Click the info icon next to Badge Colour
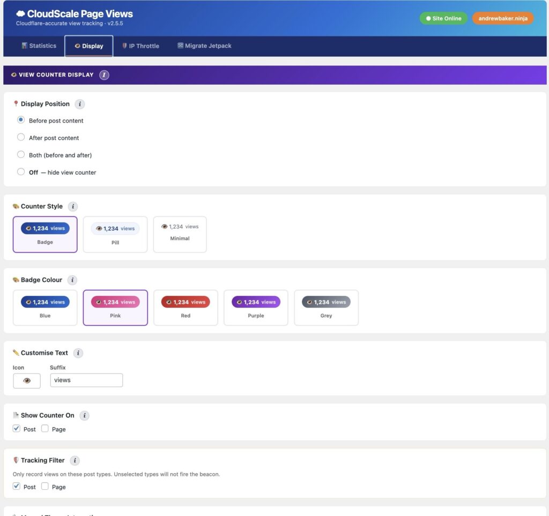The image size is (549, 516). 72,280
